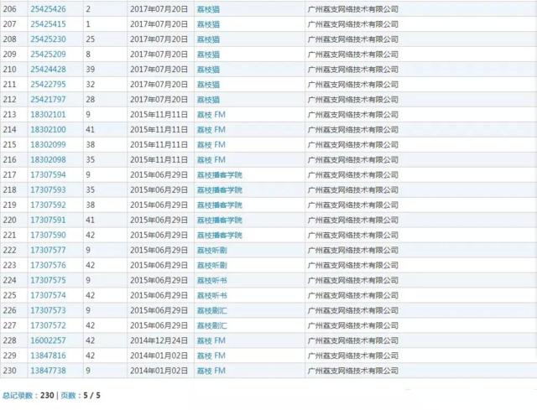Open registration number 17307594 link
The height and width of the screenshot is (410, 537).
pyautogui.click(x=49, y=175)
